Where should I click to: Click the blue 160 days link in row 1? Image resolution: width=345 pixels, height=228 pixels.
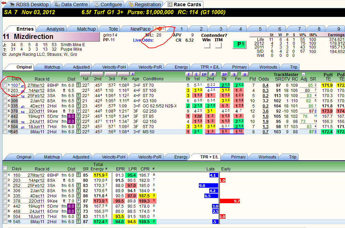coord(14,85)
